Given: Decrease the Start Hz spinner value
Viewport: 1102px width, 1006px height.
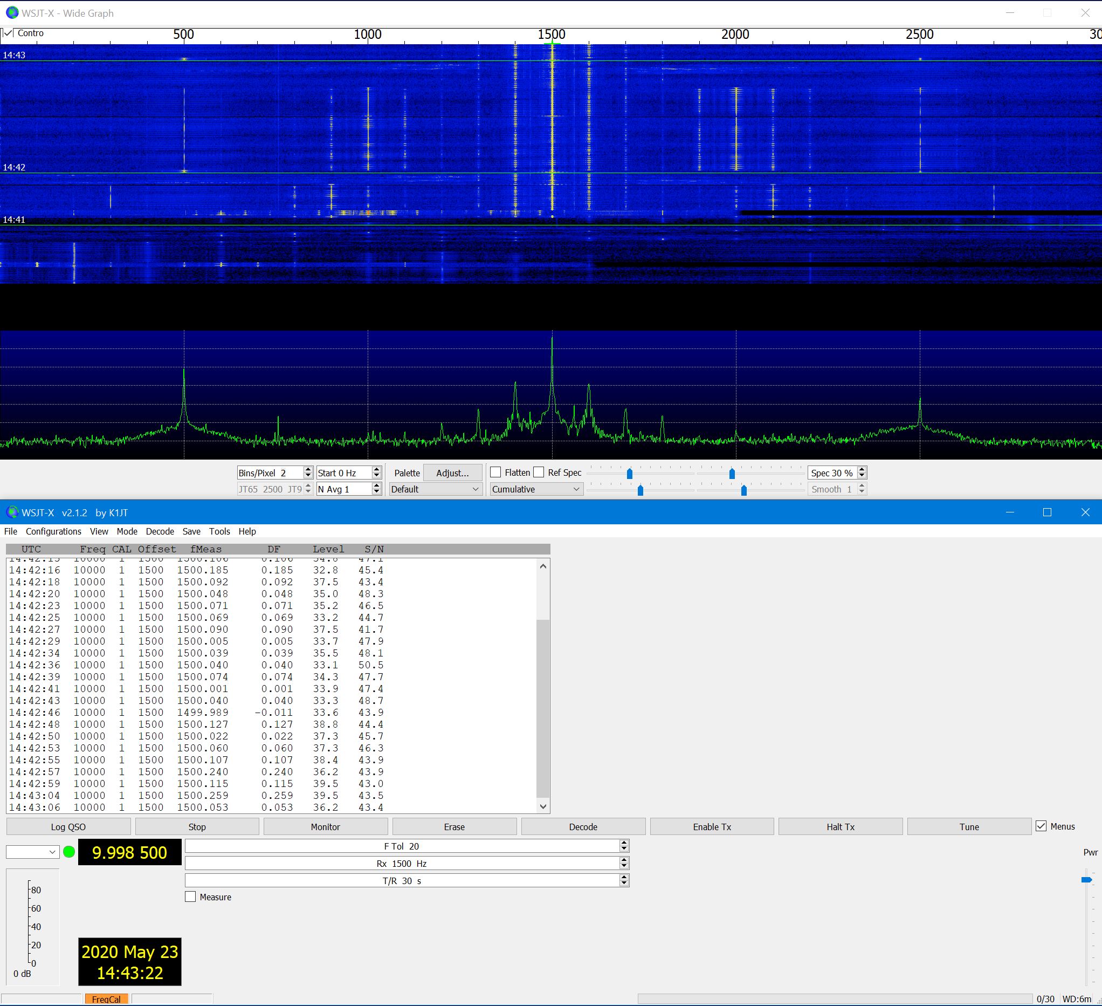Looking at the screenshot, I should 376,476.
